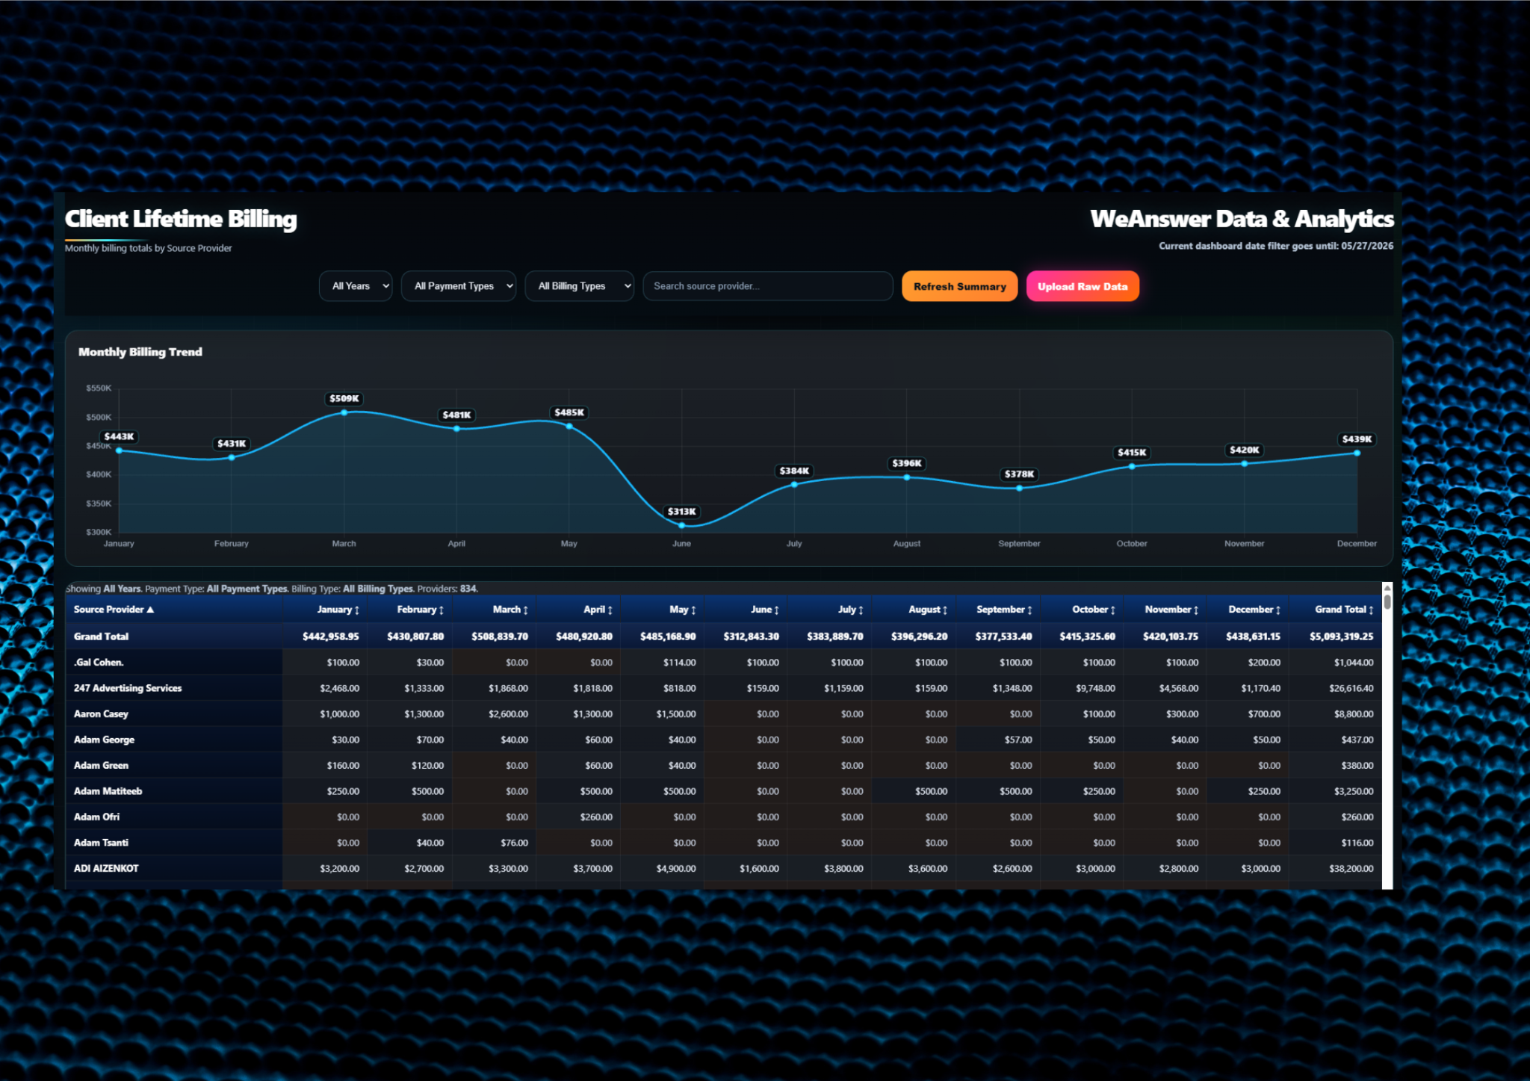Sort table by May column

click(682, 610)
